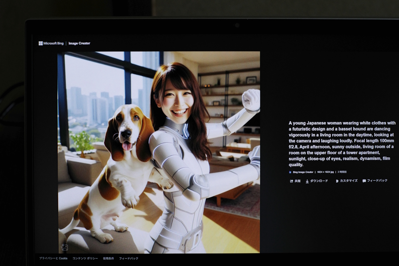The image size is (399, 266).
Task: Click the generated woman and dog image
Action: pos(159,152)
